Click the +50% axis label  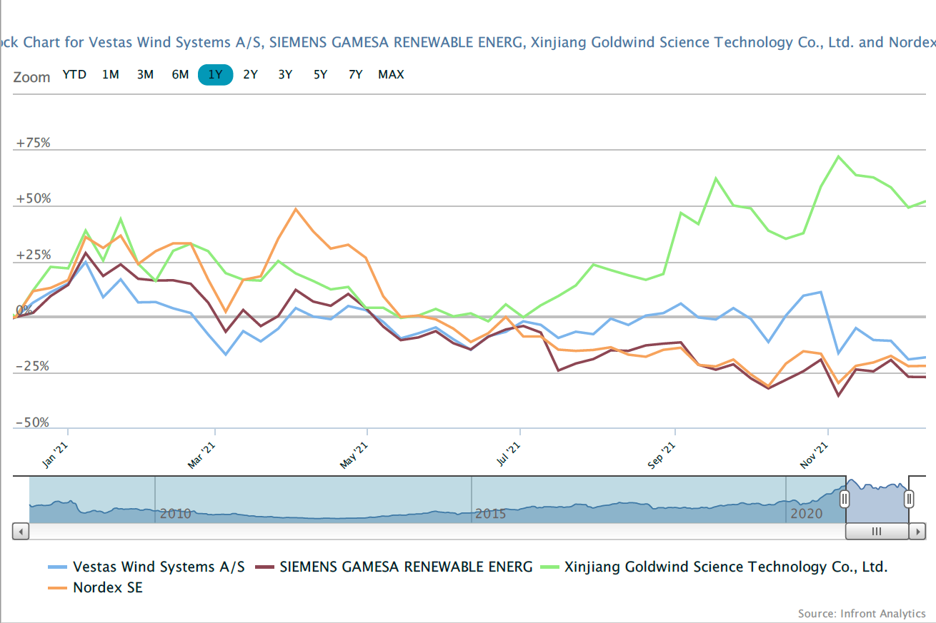(34, 198)
